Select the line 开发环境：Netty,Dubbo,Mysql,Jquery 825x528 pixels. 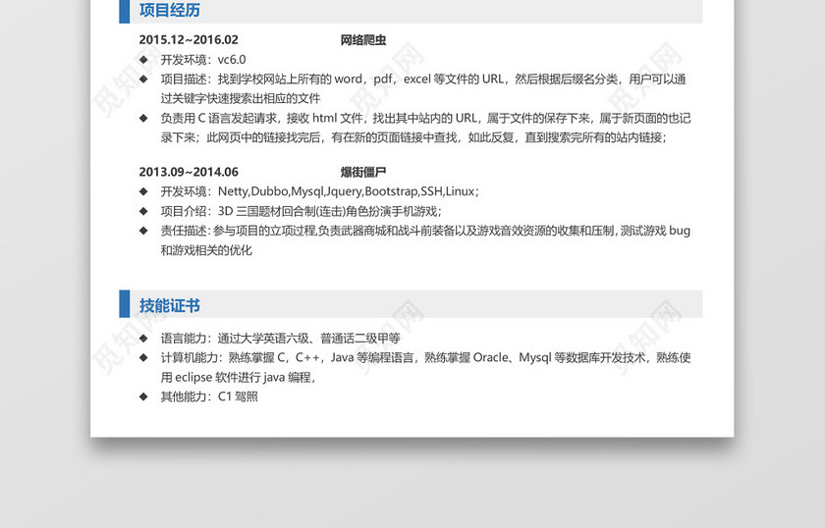320,191
